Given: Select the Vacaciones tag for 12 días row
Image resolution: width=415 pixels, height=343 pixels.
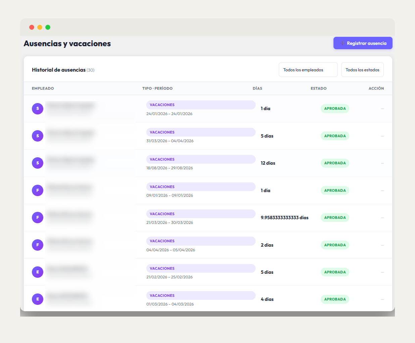Looking at the screenshot, I should tap(201, 159).
